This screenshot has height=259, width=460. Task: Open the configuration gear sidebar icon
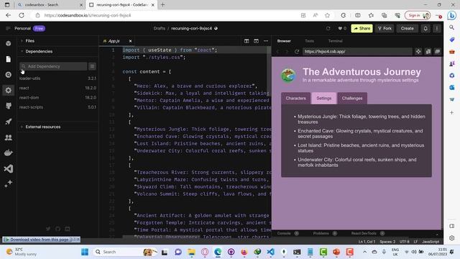point(8,91)
